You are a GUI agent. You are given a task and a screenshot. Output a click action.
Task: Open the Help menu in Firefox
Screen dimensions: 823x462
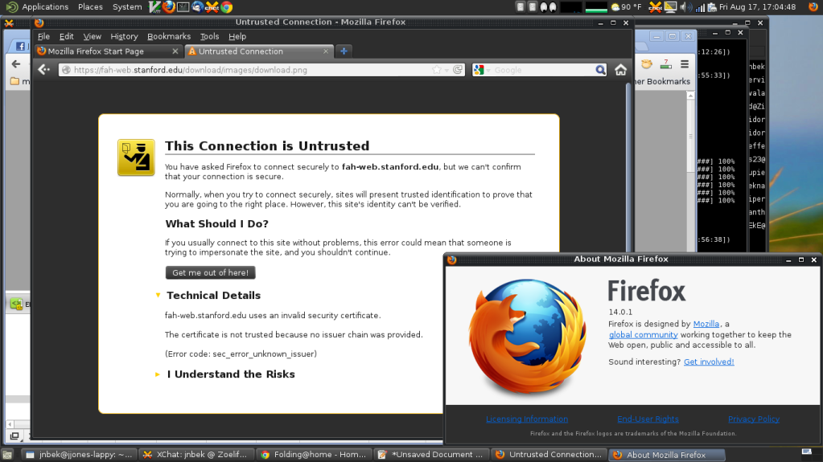237,36
